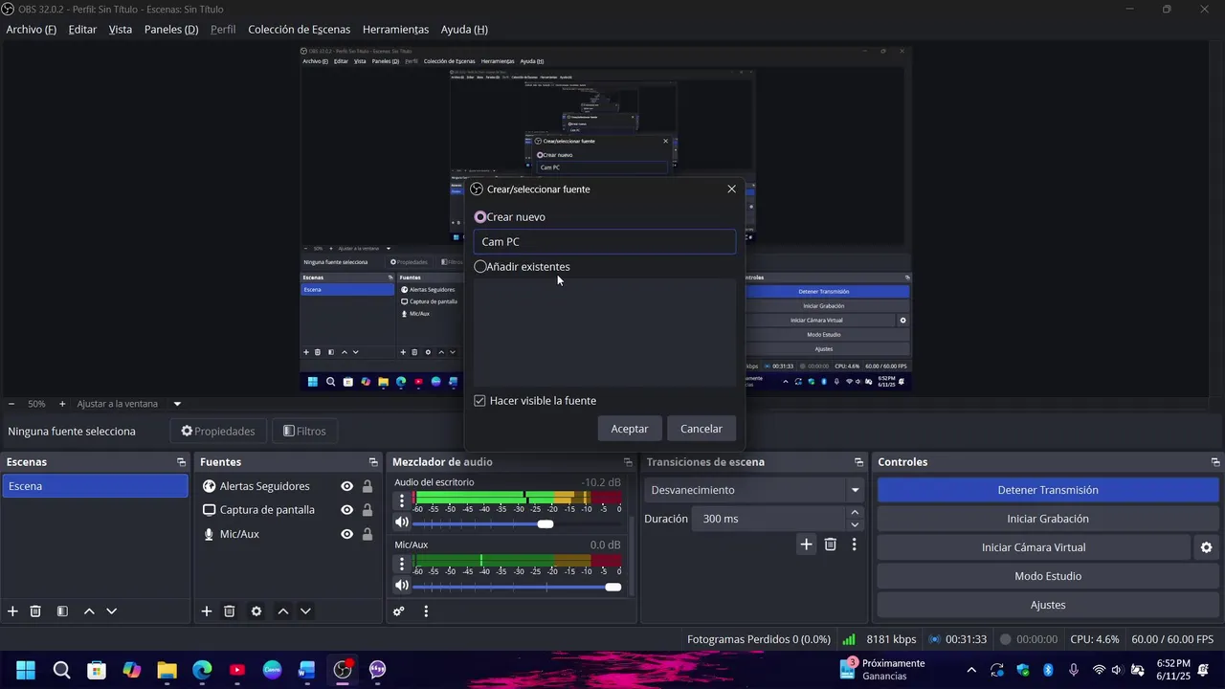The height and width of the screenshot is (689, 1225).
Task: Select the Escena item in scenes list
Action: pos(95,486)
